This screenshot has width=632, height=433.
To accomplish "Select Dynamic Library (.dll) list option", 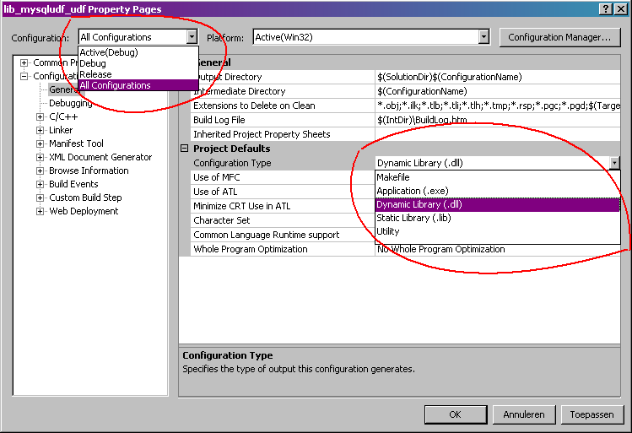I will [497, 204].
